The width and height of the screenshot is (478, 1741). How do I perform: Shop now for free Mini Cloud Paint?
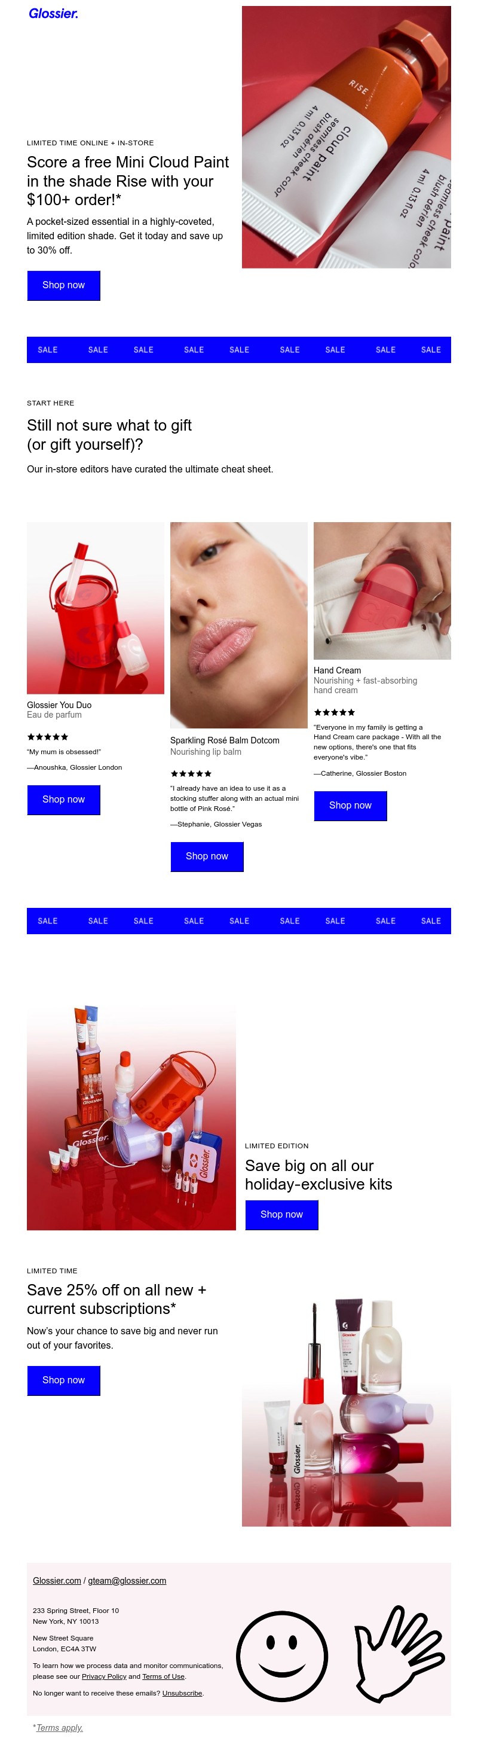pos(63,285)
